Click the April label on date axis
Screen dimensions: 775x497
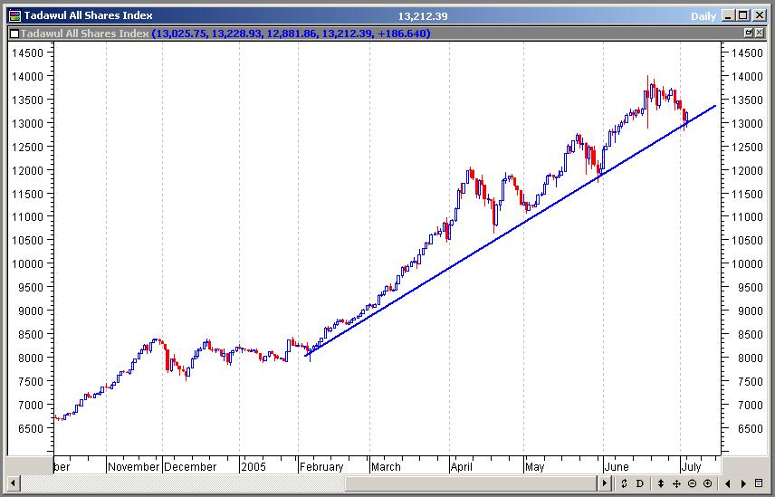(x=462, y=467)
